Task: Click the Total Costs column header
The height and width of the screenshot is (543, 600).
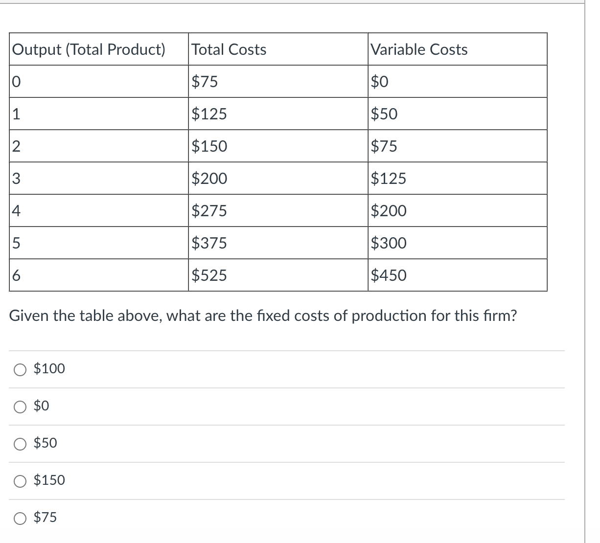Action: [x=229, y=49]
